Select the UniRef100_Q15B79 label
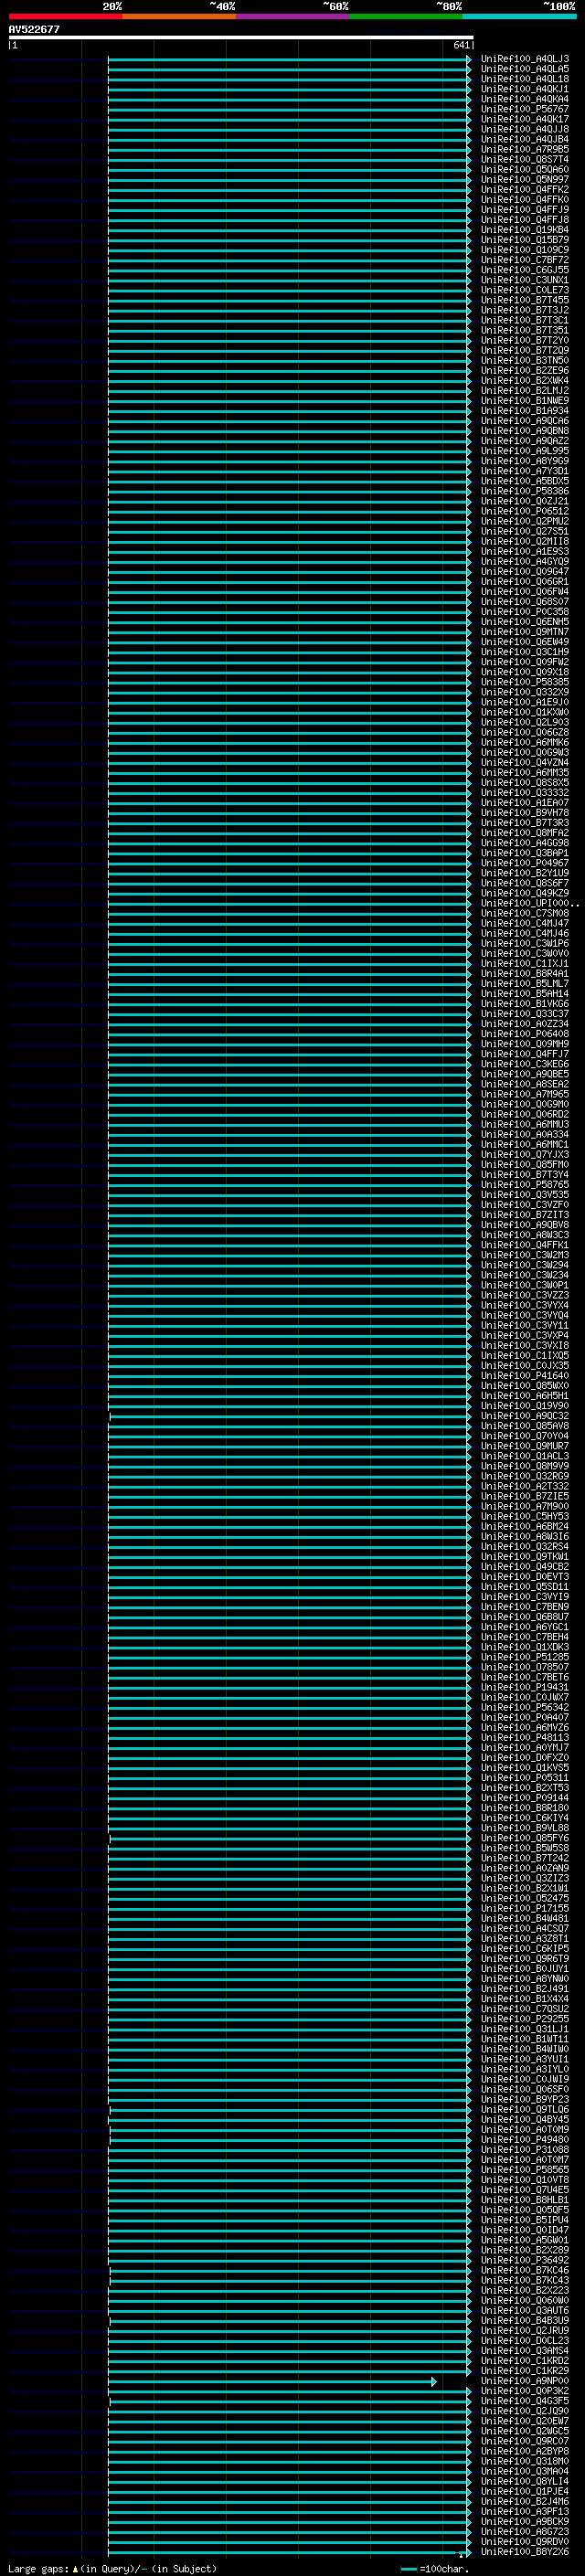This screenshot has height=2576, width=585. (525, 240)
